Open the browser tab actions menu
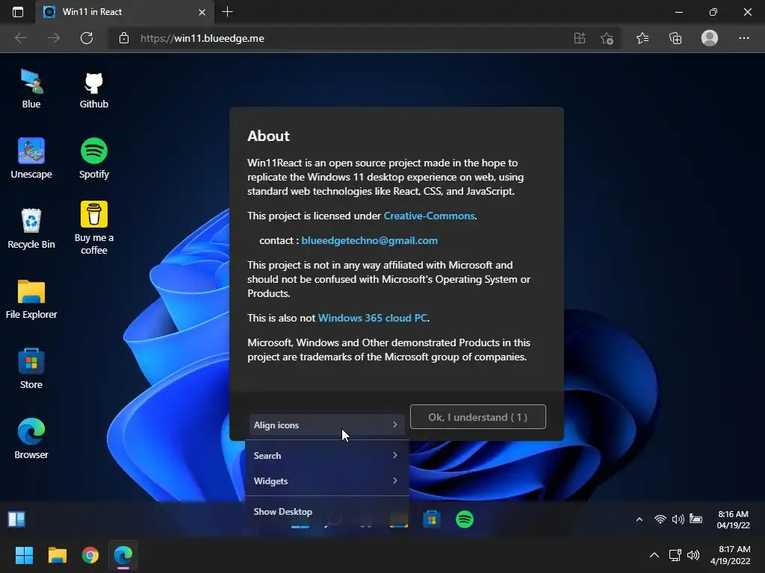765x573 pixels. [18, 12]
